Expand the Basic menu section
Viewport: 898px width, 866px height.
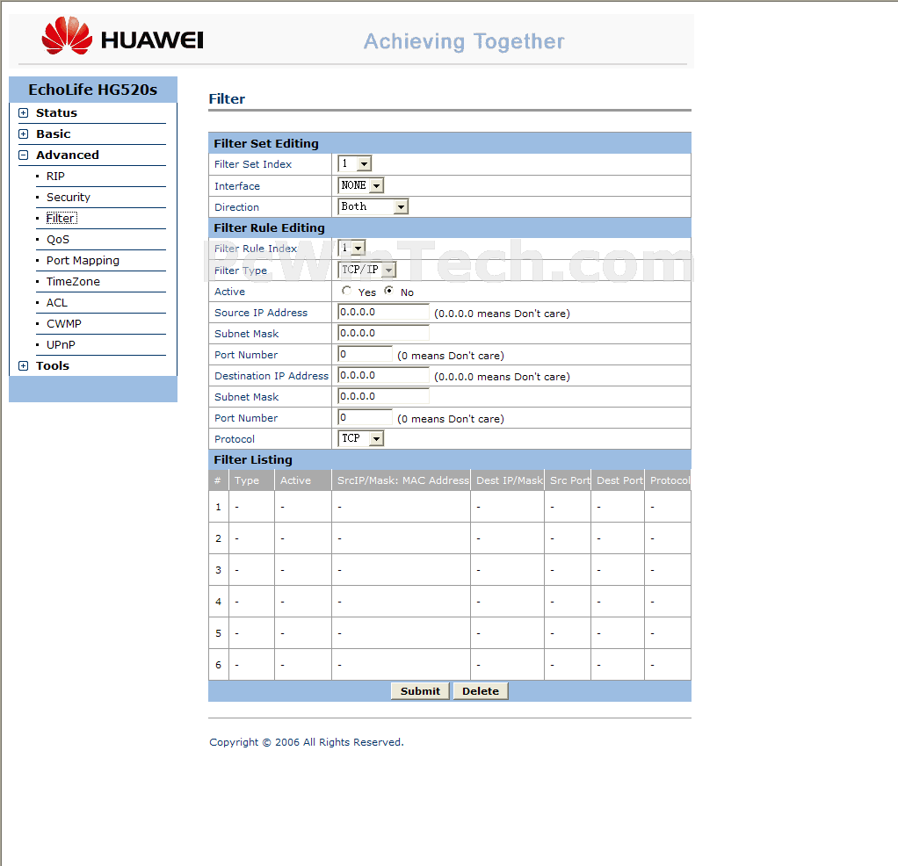[24, 134]
